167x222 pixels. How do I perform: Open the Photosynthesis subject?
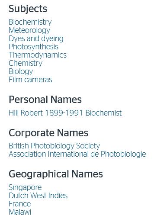tap(33, 47)
